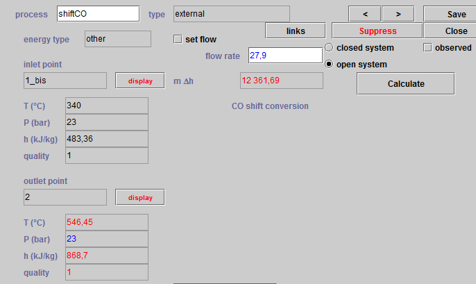Screen dimensions: 476x284
Task: Display the outlet point 2
Action: [x=139, y=197]
